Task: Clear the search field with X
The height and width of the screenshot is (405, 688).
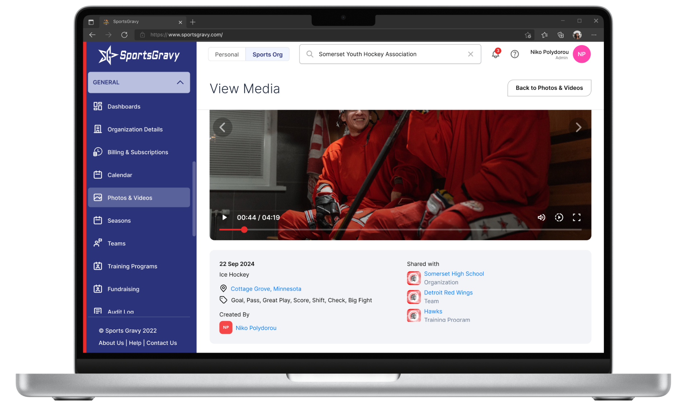Action: 470,54
